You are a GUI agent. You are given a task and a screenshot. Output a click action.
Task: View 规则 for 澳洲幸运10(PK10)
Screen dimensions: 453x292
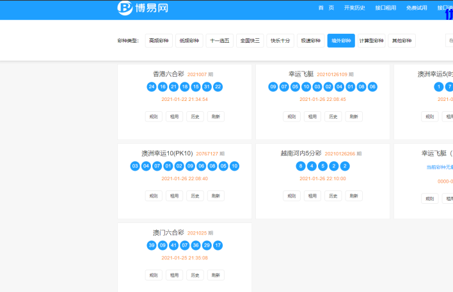pyautogui.click(x=154, y=196)
